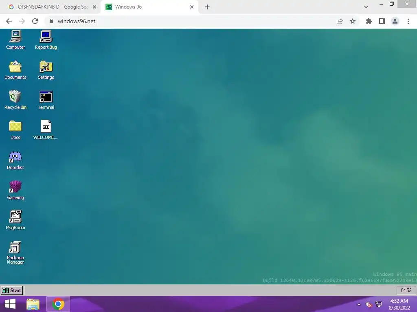
Task: Bookmark this page with the star
Action: point(353,21)
